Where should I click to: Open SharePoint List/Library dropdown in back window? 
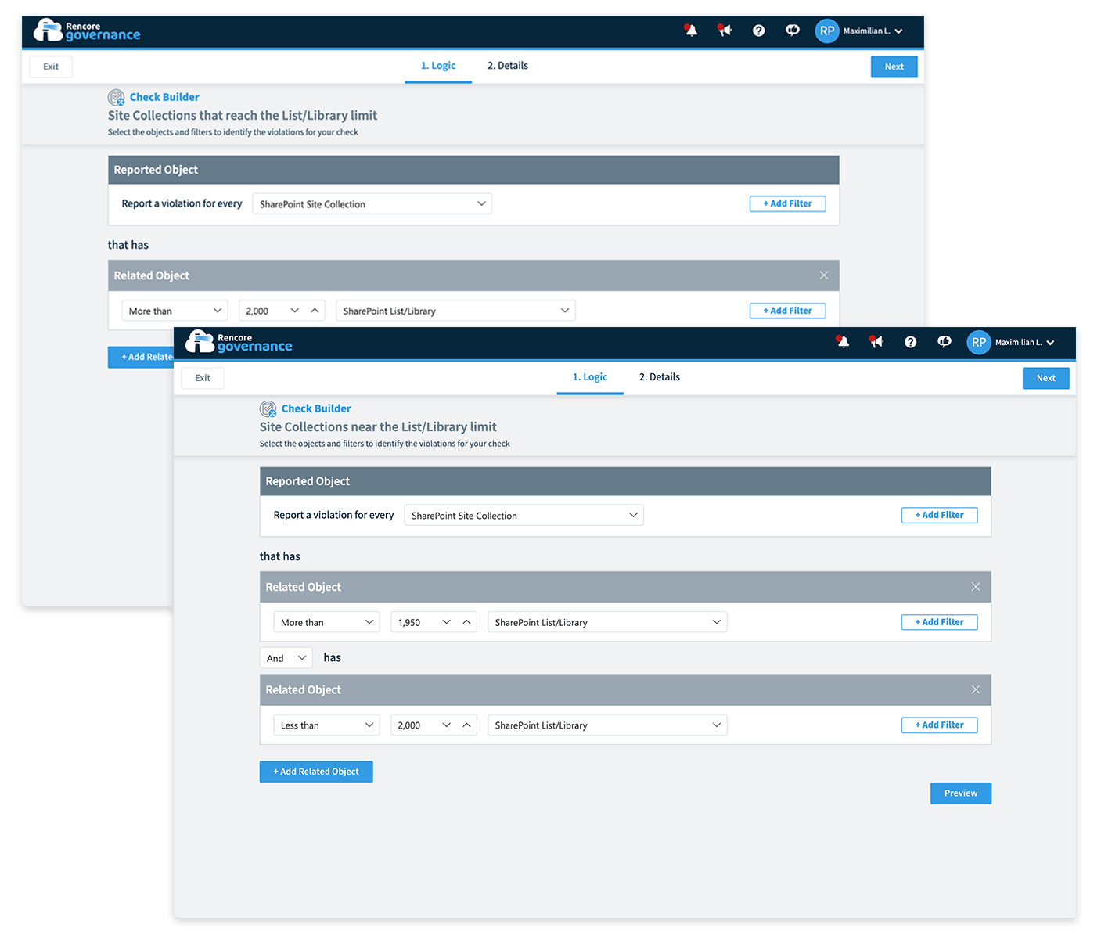coord(455,311)
